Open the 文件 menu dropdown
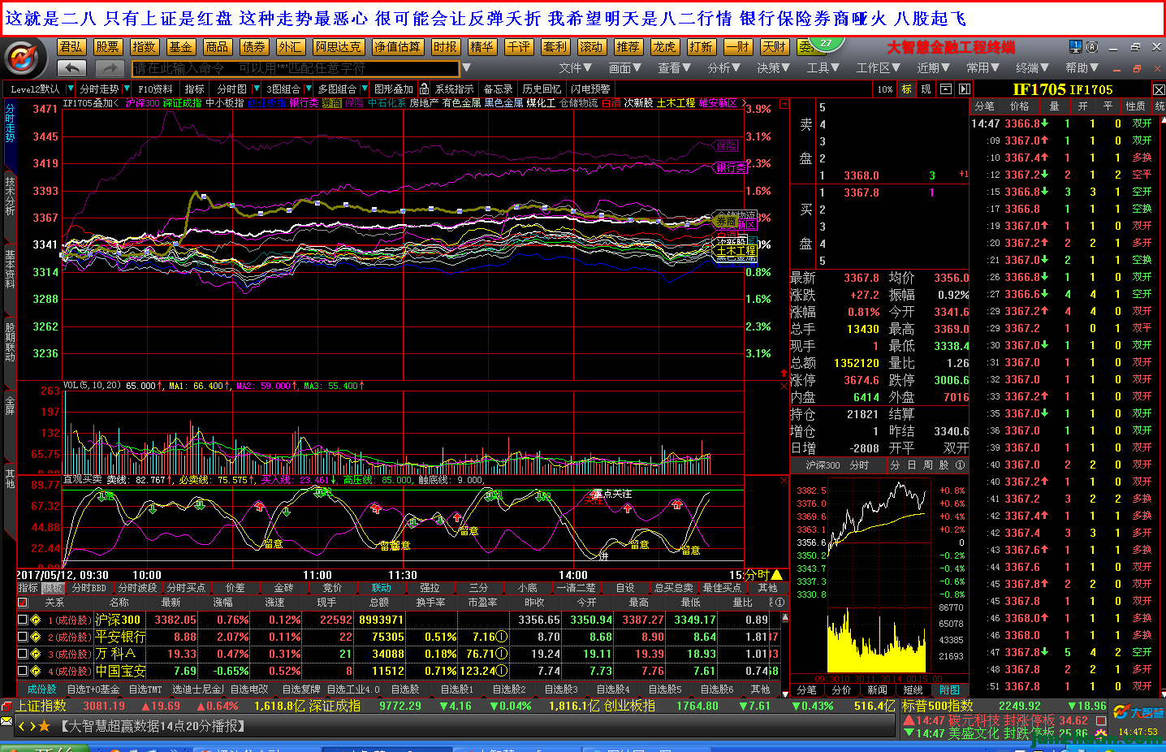This screenshot has width=1166, height=752. (x=575, y=68)
